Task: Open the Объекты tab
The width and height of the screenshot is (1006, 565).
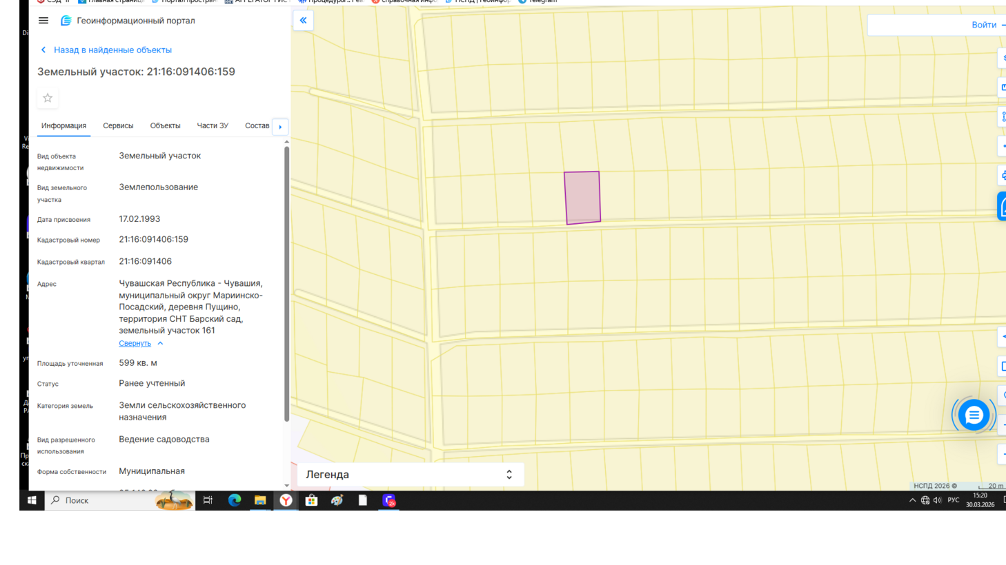Action: coord(165,126)
